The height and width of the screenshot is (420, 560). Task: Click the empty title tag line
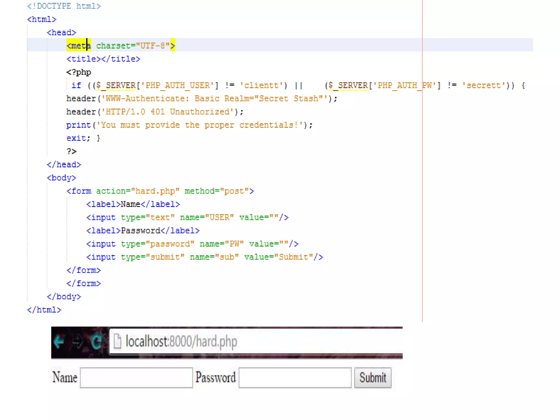pyautogui.click(x=103, y=59)
